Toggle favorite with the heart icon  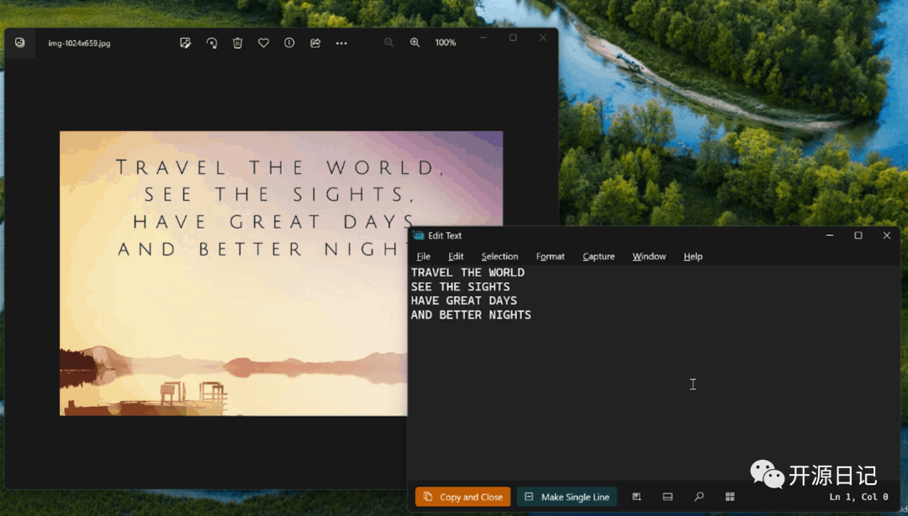(263, 42)
